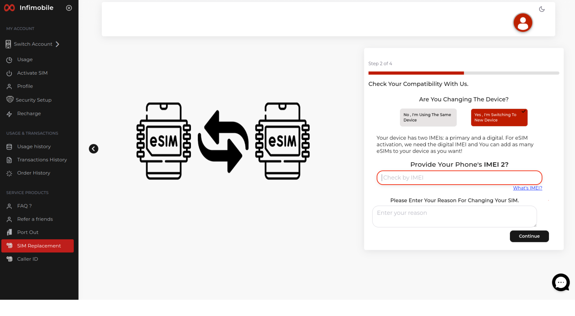Click the sidebar pin circle icon
The image size is (575, 316).
[69, 8]
